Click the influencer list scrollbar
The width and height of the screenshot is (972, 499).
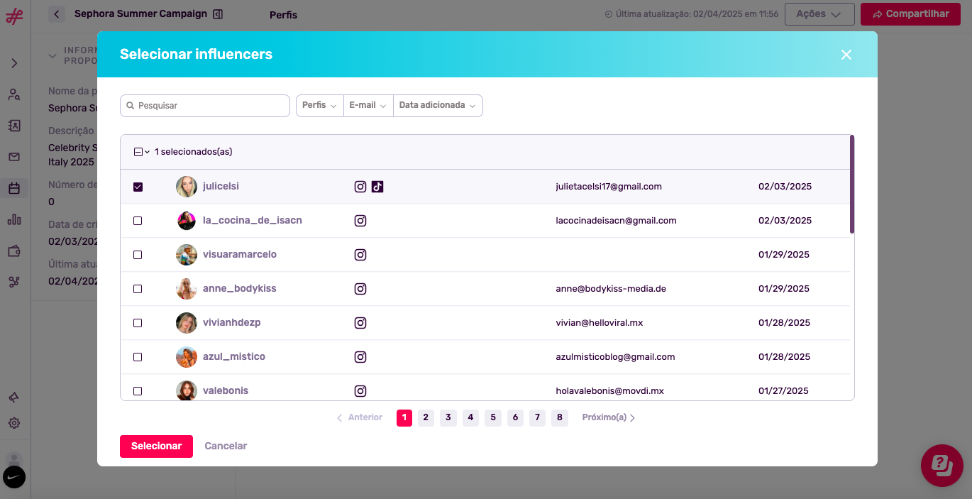pos(852,184)
